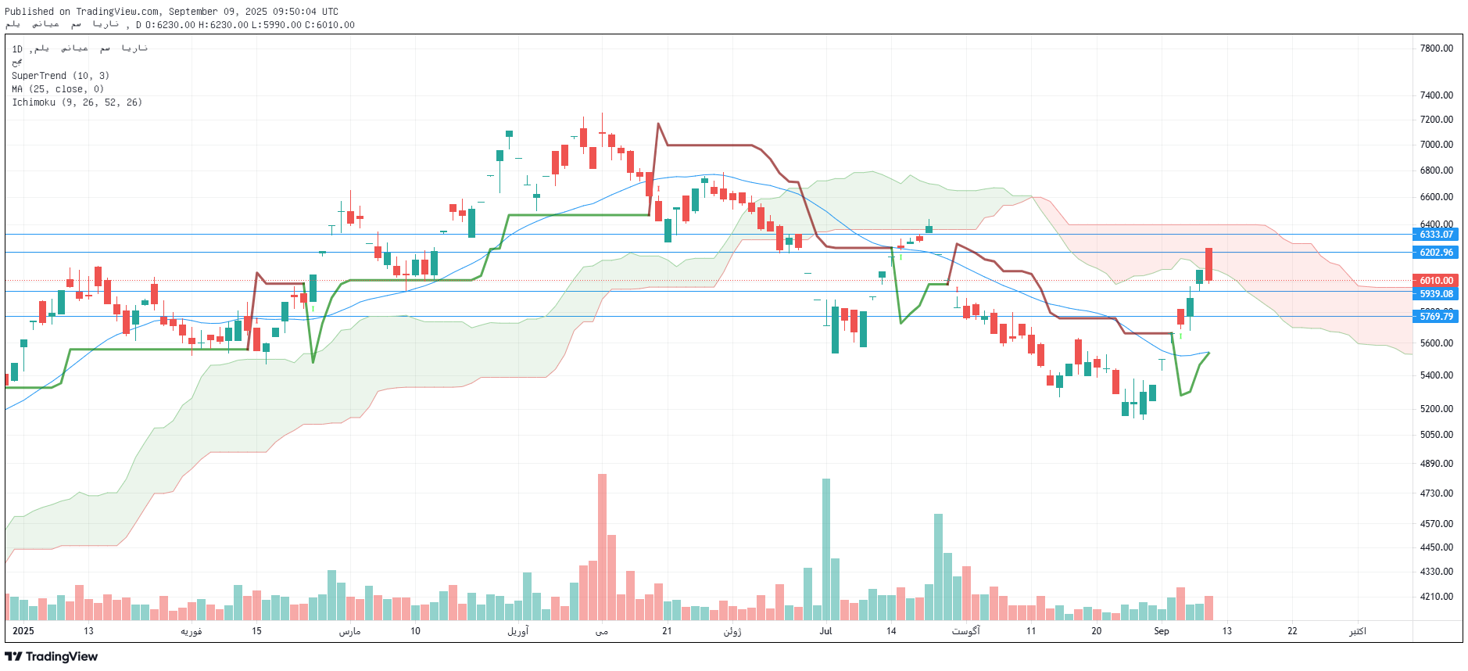Click the 6333.07 price level label
Screen dimensions: 1468x671
[x=1435, y=235]
